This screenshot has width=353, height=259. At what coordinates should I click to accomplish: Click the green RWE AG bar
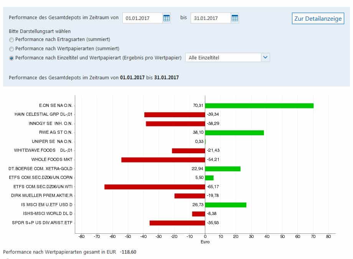point(234,133)
